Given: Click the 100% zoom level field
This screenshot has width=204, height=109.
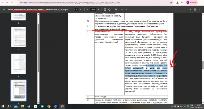Looking at the screenshot, I should (93, 10).
